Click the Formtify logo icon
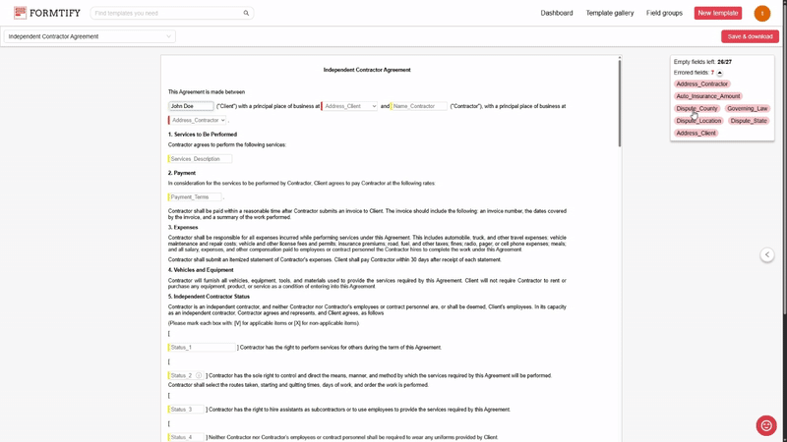The image size is (787, 442). (20, 13)
